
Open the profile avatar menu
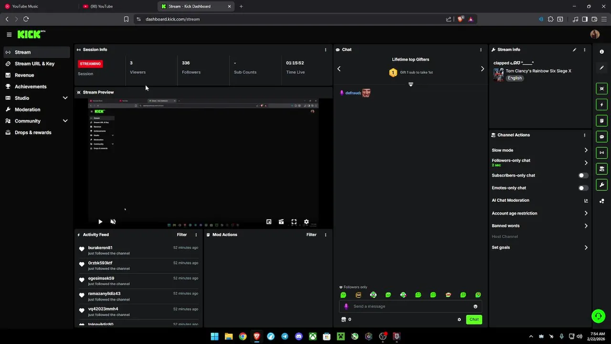(x=595, y=34)
